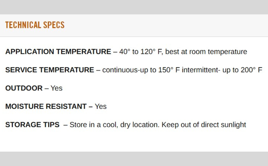This screenshot has width=268, height=166.
Task: Select the APPLICATION TEMPERATURE label
Action: click(58, 52)
